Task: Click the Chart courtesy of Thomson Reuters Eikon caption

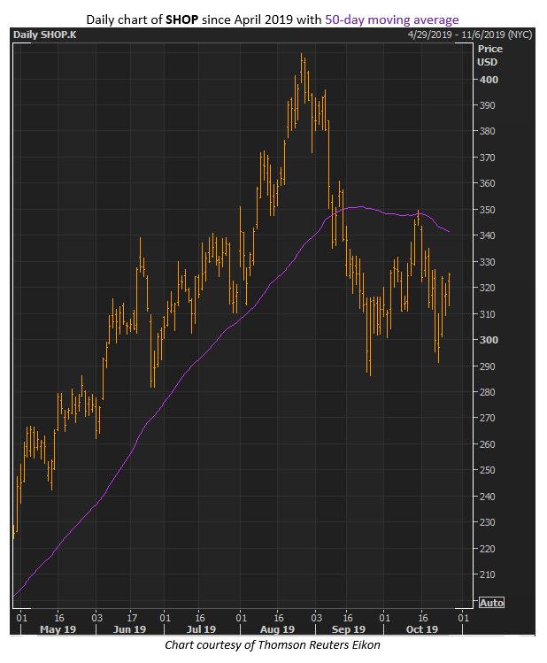Action: pyautogui.click(x=273, y=644)
